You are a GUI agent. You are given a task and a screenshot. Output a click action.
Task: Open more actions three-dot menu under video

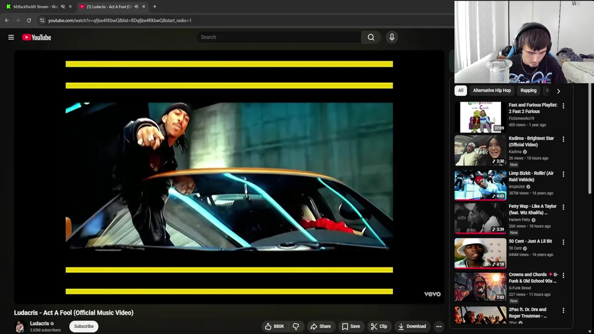tap(439, 326)
